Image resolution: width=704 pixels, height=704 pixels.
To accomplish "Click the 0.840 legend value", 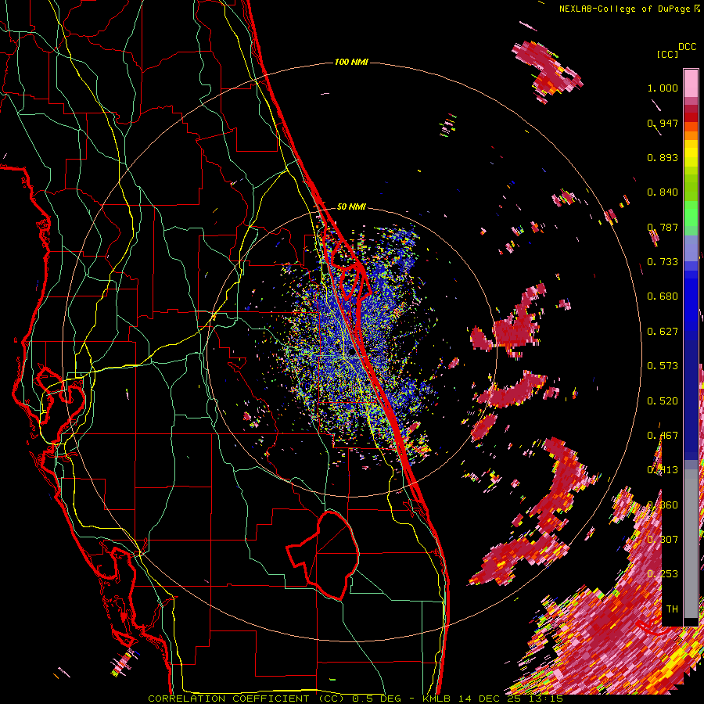I will pyautogui.click(x=663, y=192).
